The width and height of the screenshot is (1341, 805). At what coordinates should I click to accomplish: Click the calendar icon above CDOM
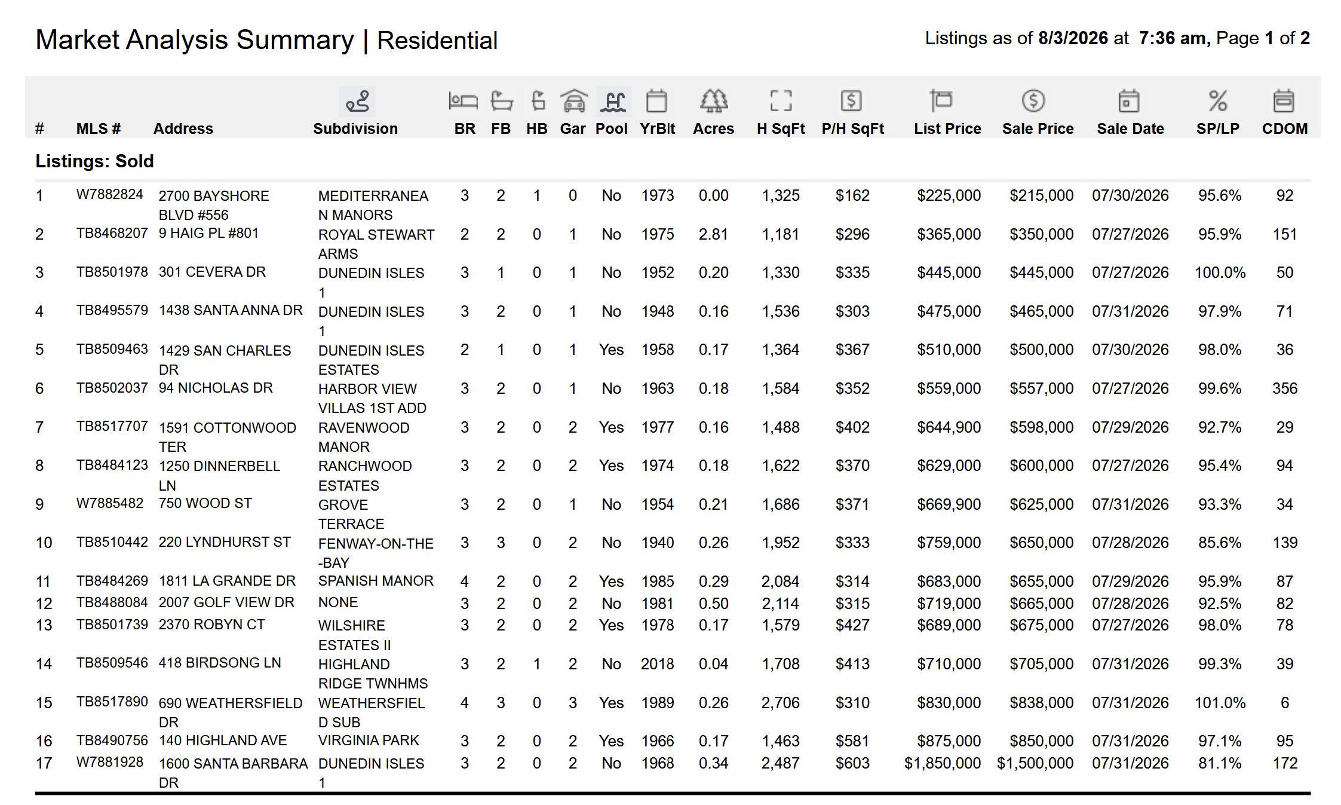pyautogui.click(x=1284, y=100)
